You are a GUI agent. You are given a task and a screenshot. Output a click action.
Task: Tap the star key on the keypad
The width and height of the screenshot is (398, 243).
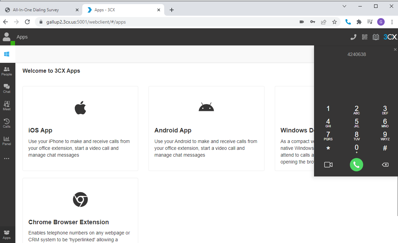point(328,148)
